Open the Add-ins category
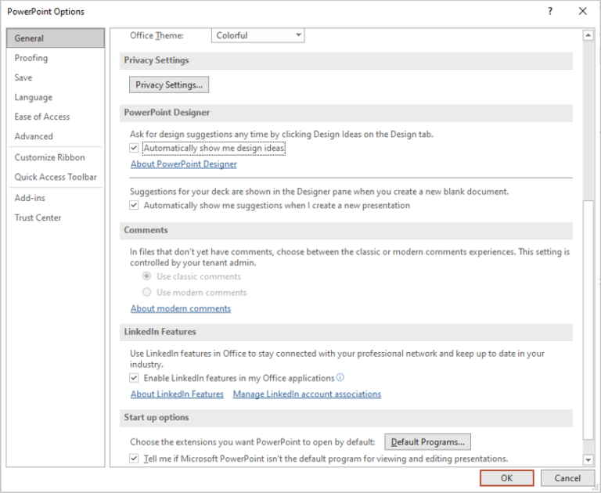Screen dimensions: 601x493 (x=56, y=198)
